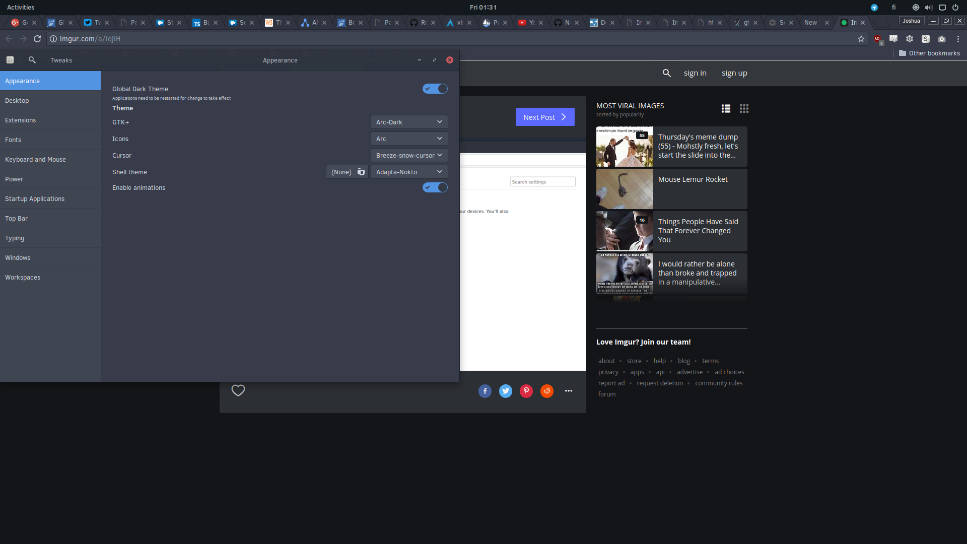Select Top Bar in Tweaks sidebar
This screenshot has height=544, width=967.
point(50,218)
